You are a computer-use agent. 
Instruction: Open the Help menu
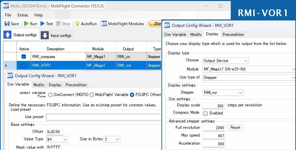pyautogui.click(x=38, y=15)
